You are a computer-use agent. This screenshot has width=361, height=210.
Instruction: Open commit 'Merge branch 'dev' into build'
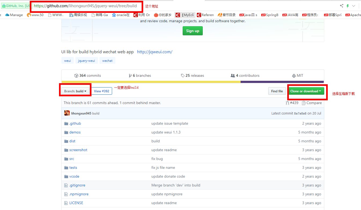[176, 185]
